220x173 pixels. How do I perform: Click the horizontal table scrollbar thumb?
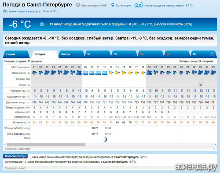coord(46,144)
